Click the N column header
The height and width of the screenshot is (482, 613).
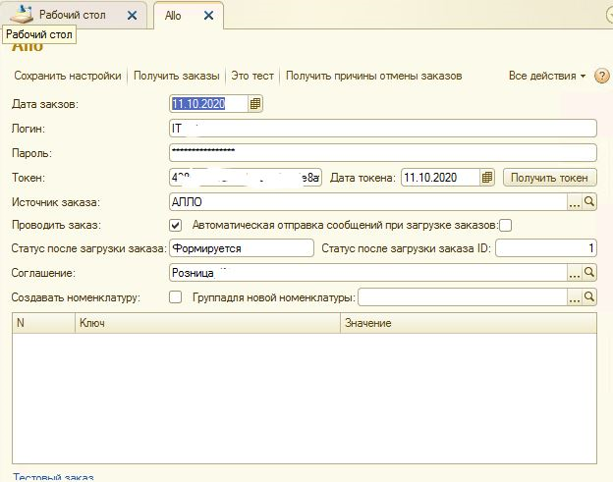tap(43, 323)
